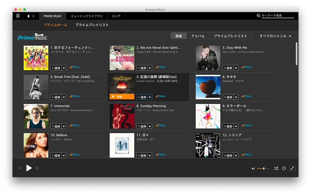
Task: Click the Prime badge for キセキ
Action: (x=247, y=96)
